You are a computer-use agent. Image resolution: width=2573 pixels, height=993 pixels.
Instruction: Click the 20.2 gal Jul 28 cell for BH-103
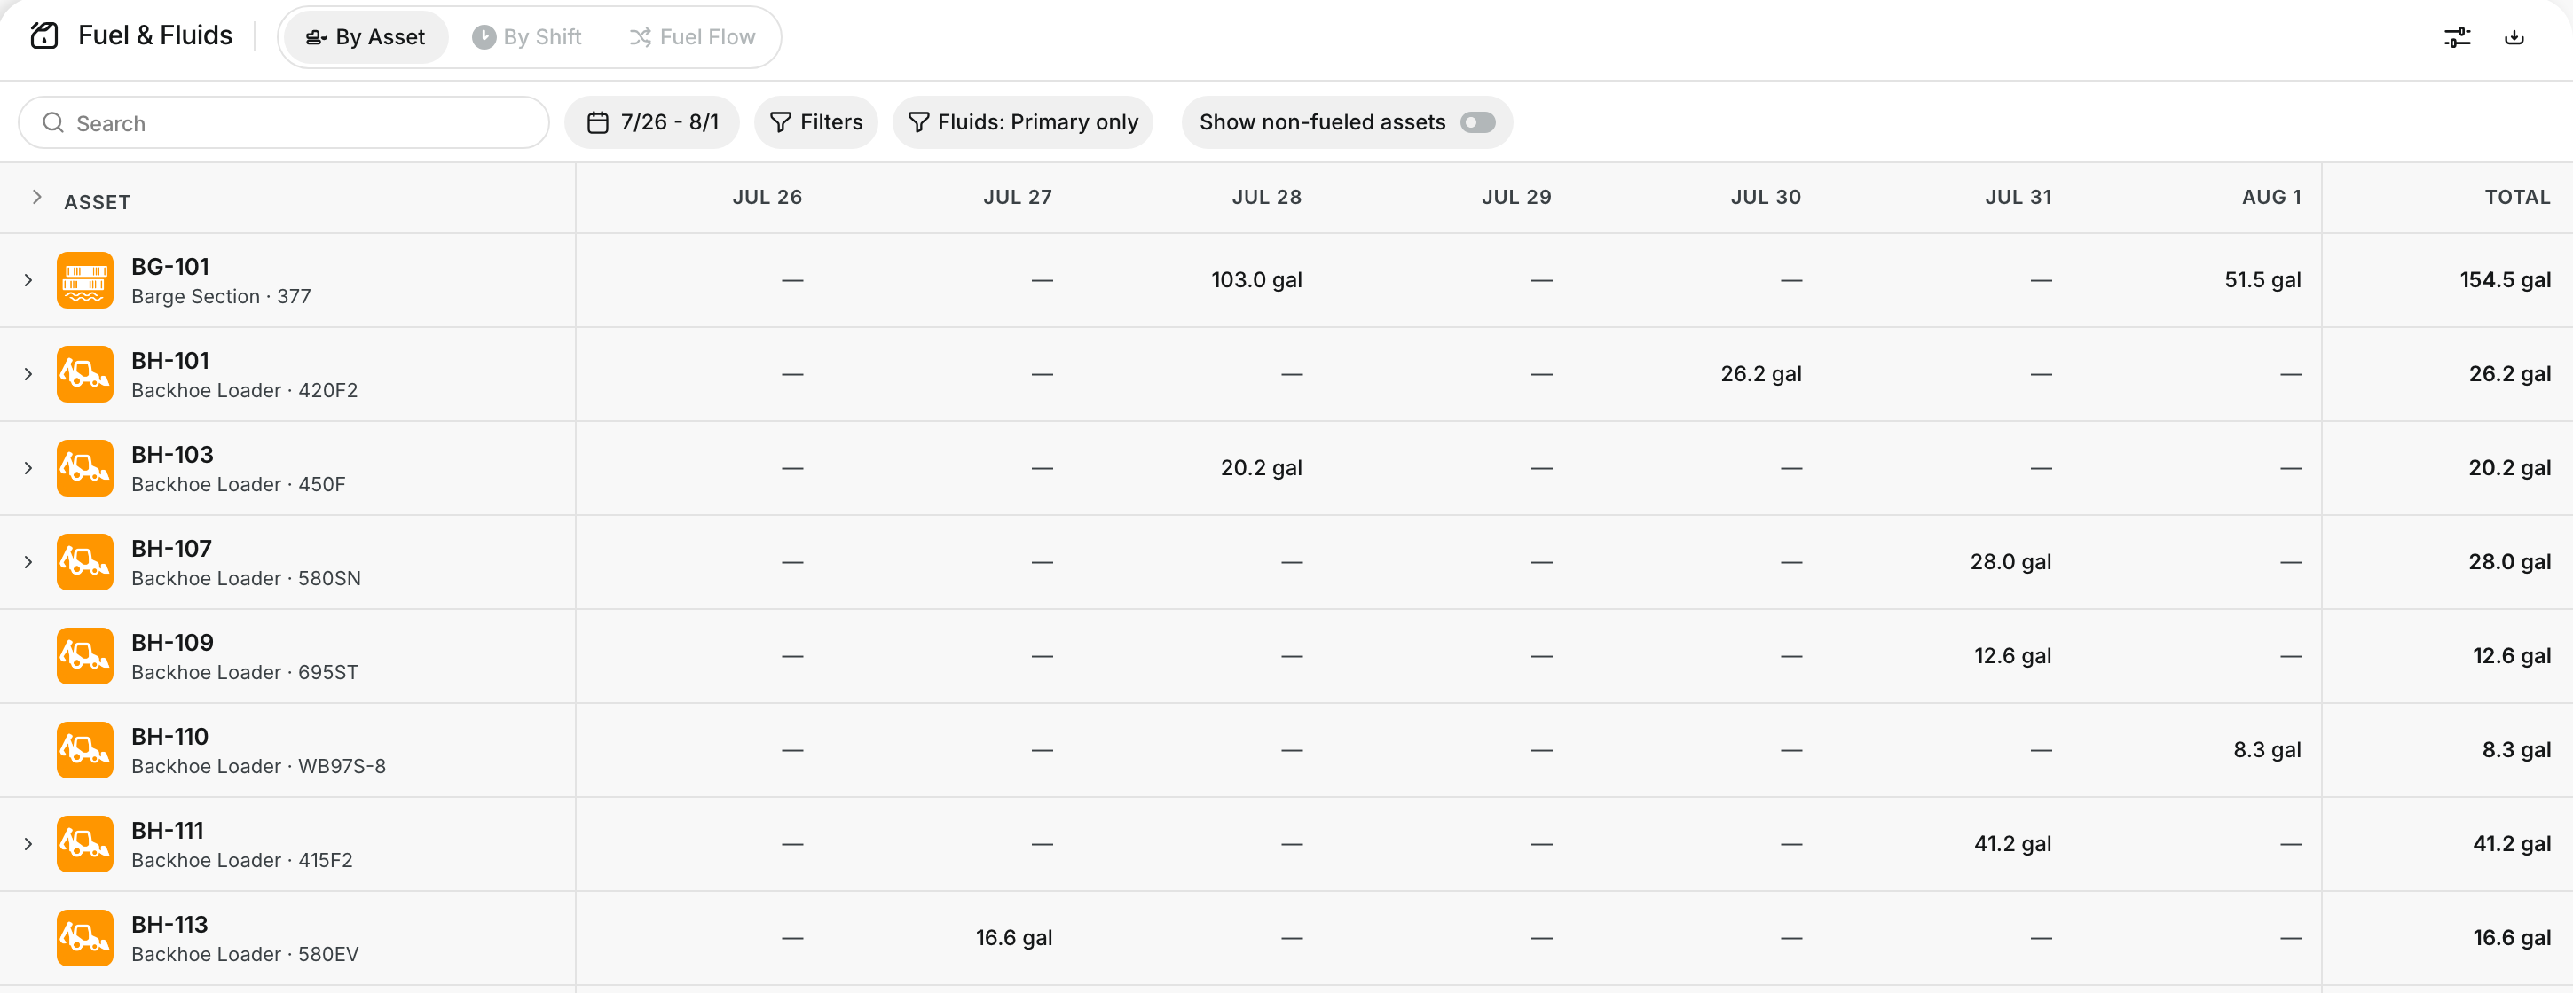[x=1261, y=468]
